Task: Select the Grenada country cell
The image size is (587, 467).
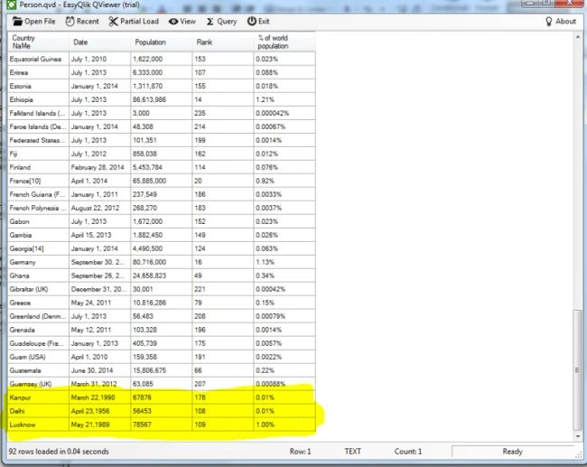Action: point(38,330)
